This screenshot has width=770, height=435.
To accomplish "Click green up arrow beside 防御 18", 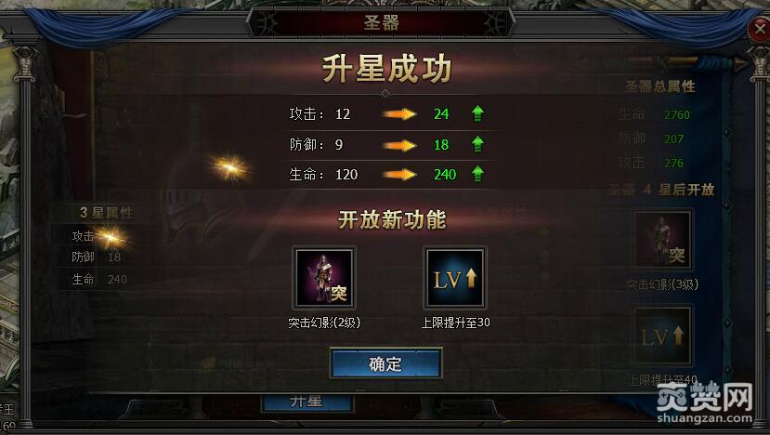I will pos(477,144).
